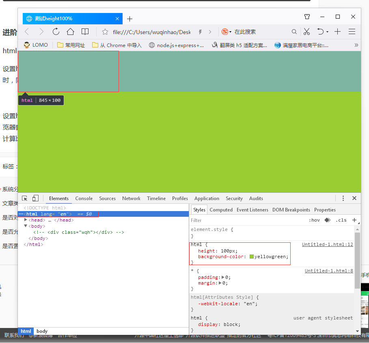The width and height of the screenshot is (369, 343).
Task: Open reading mode book icon
Action: (x=85, y=32)
